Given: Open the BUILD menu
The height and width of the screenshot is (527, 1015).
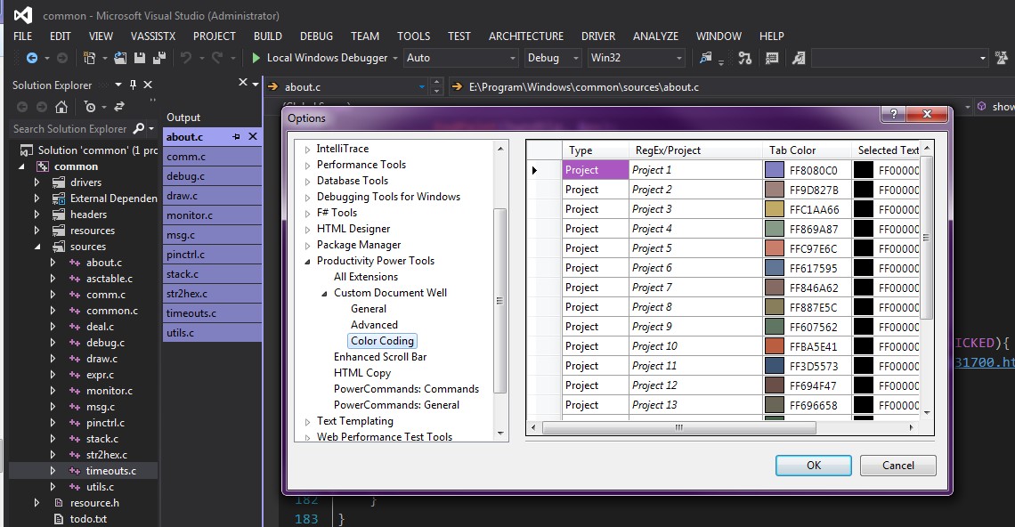Looking at the screenshot, I should pos(267,36).
